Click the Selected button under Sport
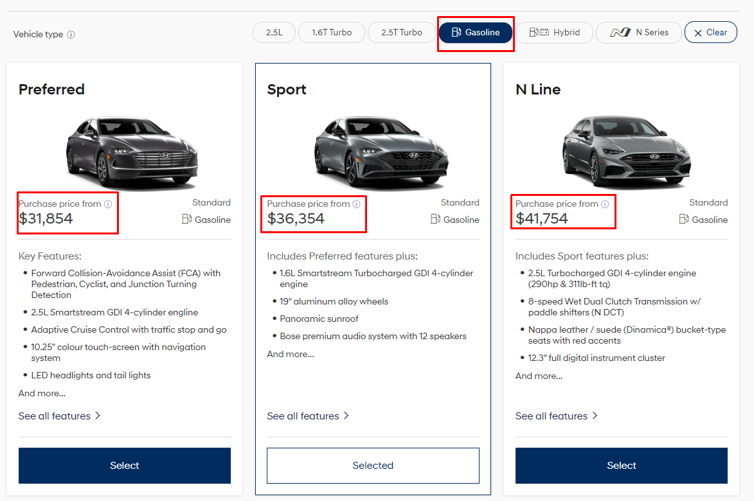The image size is (754, 501). tap(373, 466)
